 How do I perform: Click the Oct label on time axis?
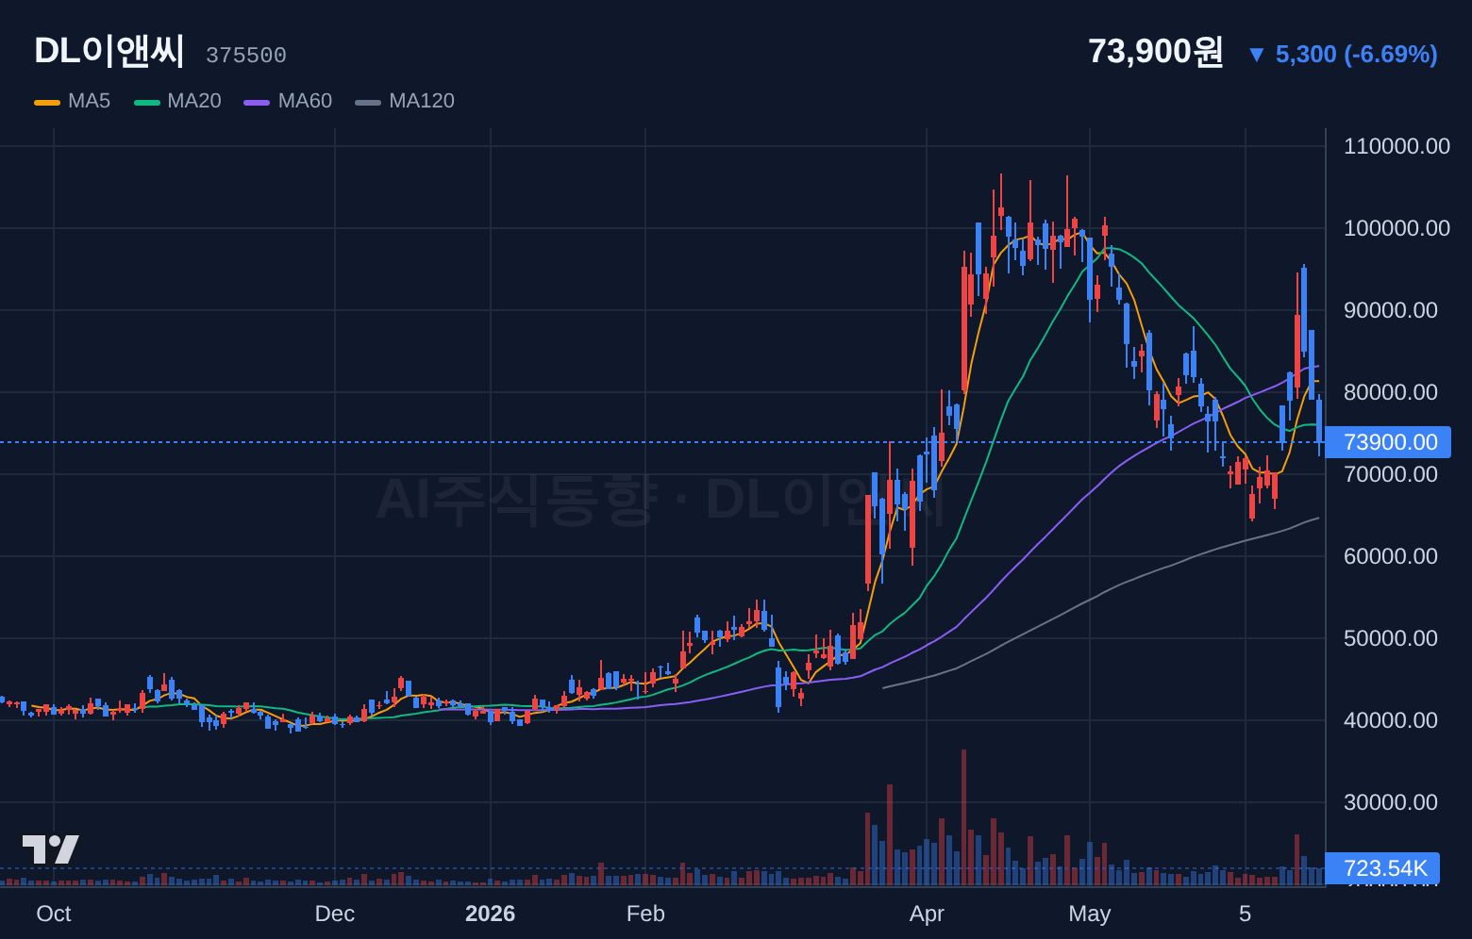pyautogui.click(x=54, y=914)
